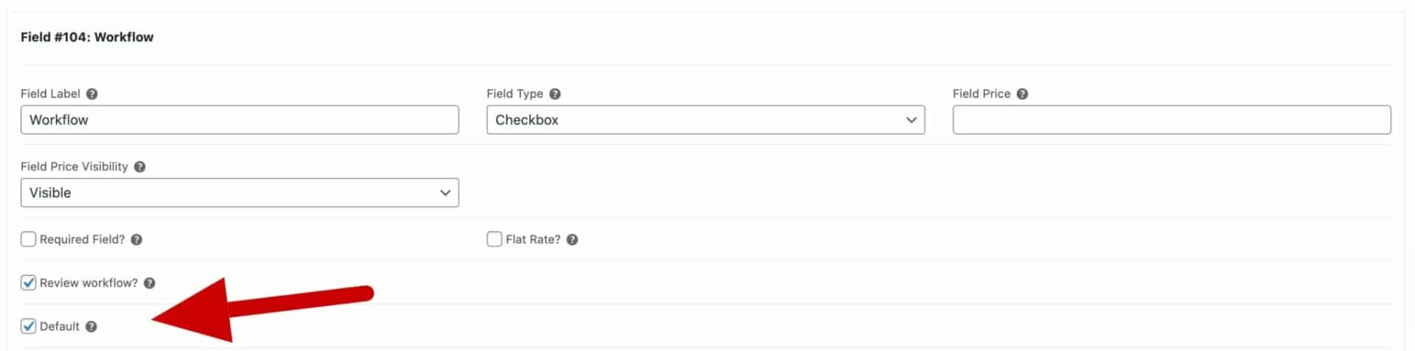Image resolution: width=1415 pixels, height=351 pixels.
Task: Click the Review workflow? label text
Action: click(x=88, y=283)
